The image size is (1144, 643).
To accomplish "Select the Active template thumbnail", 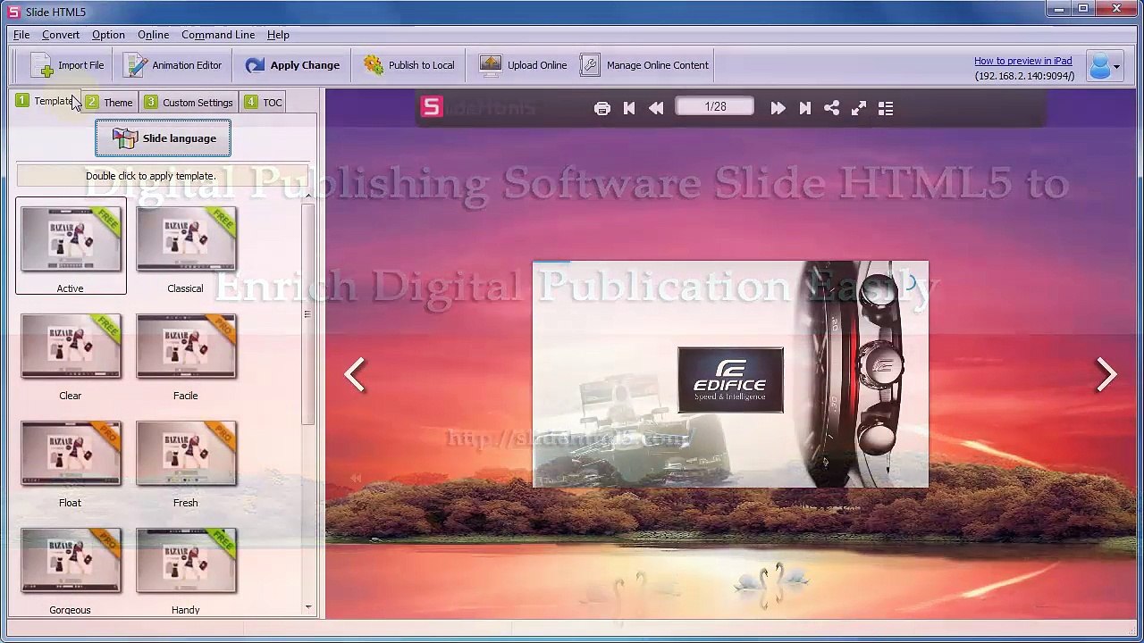I will (71, 246).
